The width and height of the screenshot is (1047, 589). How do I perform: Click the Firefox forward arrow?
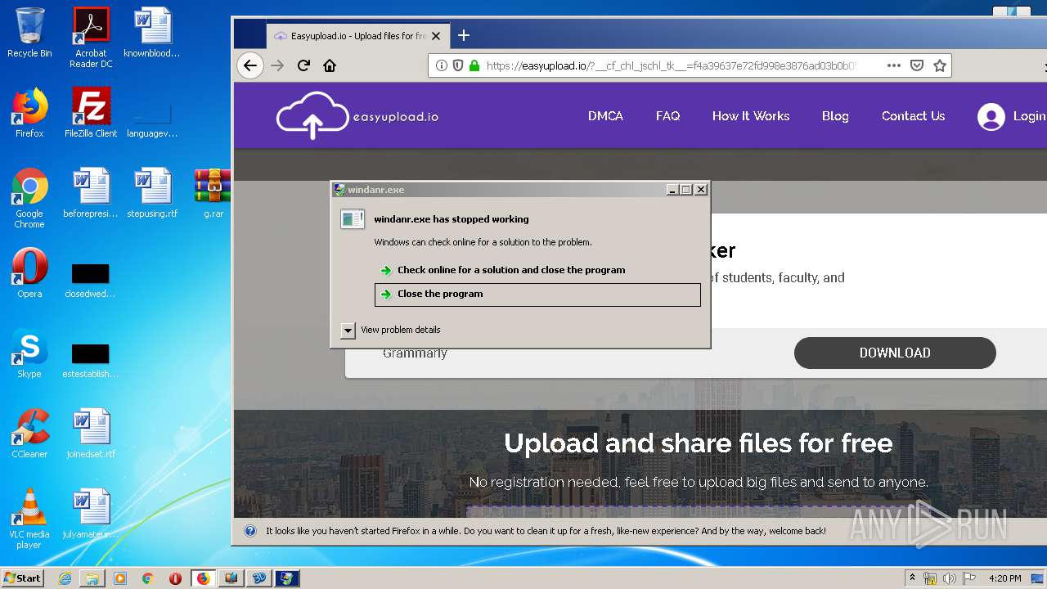(277, 65)
